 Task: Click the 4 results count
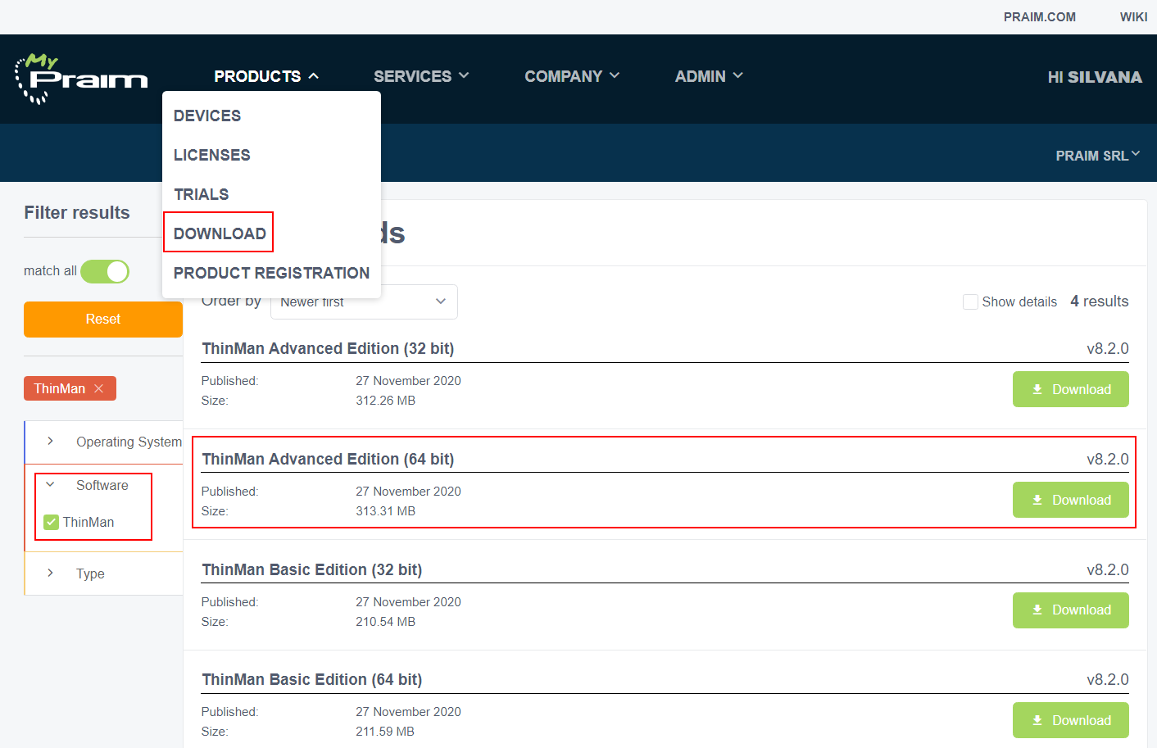point(1100,301)
